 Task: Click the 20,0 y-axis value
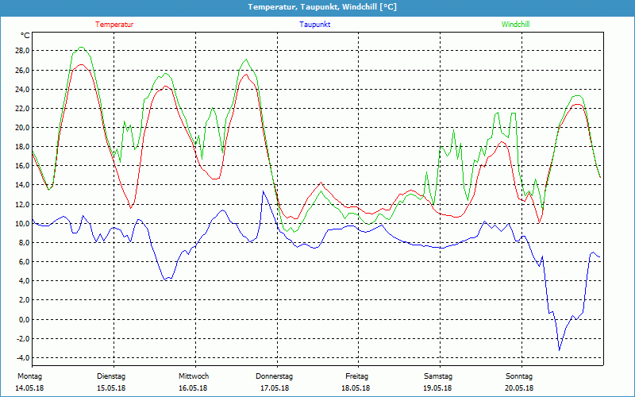(23, 127)
